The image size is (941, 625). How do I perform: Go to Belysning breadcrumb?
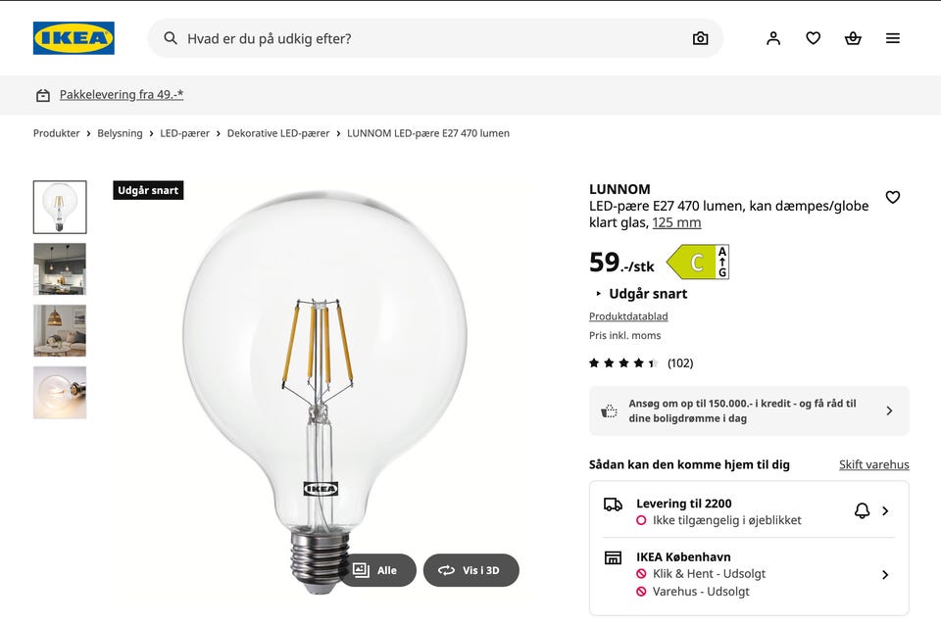coord(120,133)
